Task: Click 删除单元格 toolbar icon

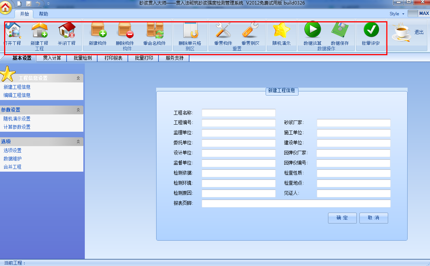Action: [190, 34]
